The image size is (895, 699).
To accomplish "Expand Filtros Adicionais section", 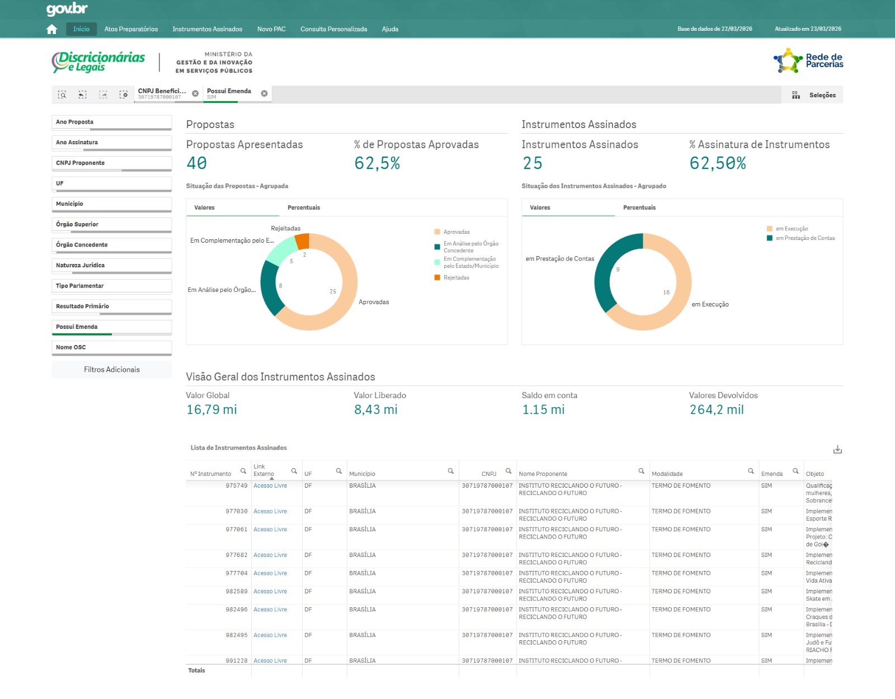I will pyautogui.click(x=111, y=370).
